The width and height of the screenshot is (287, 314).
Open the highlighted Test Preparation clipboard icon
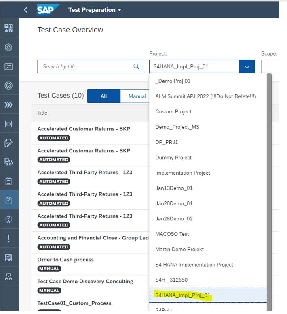[8, 200]
